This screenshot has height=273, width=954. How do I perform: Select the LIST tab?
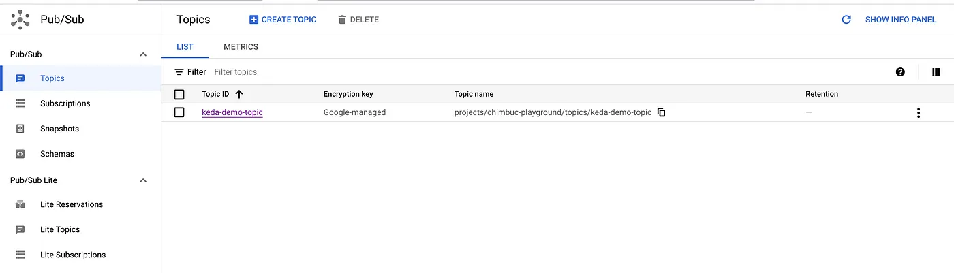[185, 47]
